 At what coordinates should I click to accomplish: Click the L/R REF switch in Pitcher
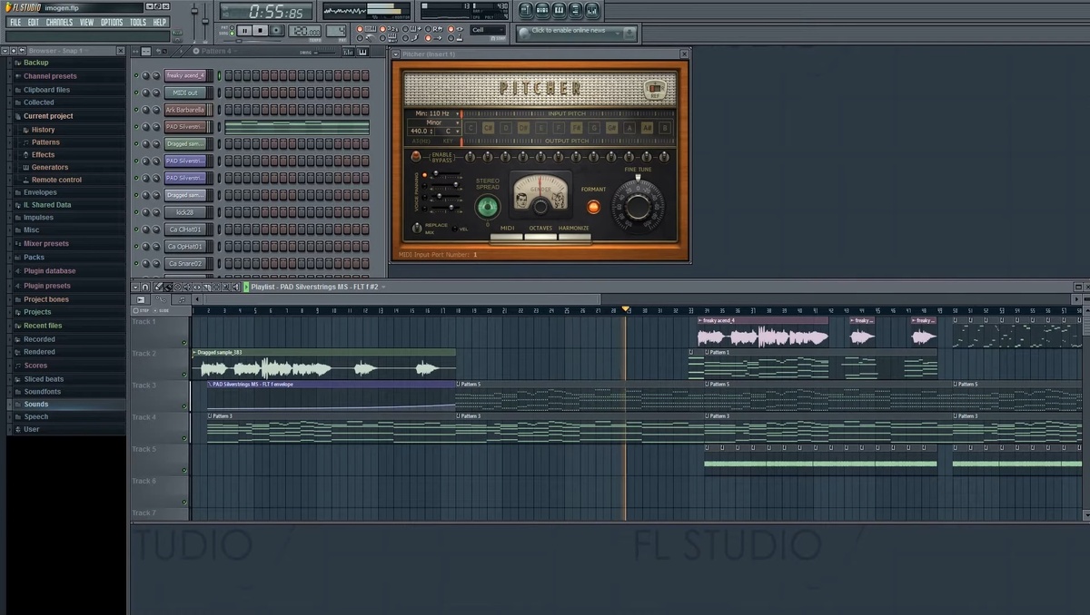tap(654, 89)
